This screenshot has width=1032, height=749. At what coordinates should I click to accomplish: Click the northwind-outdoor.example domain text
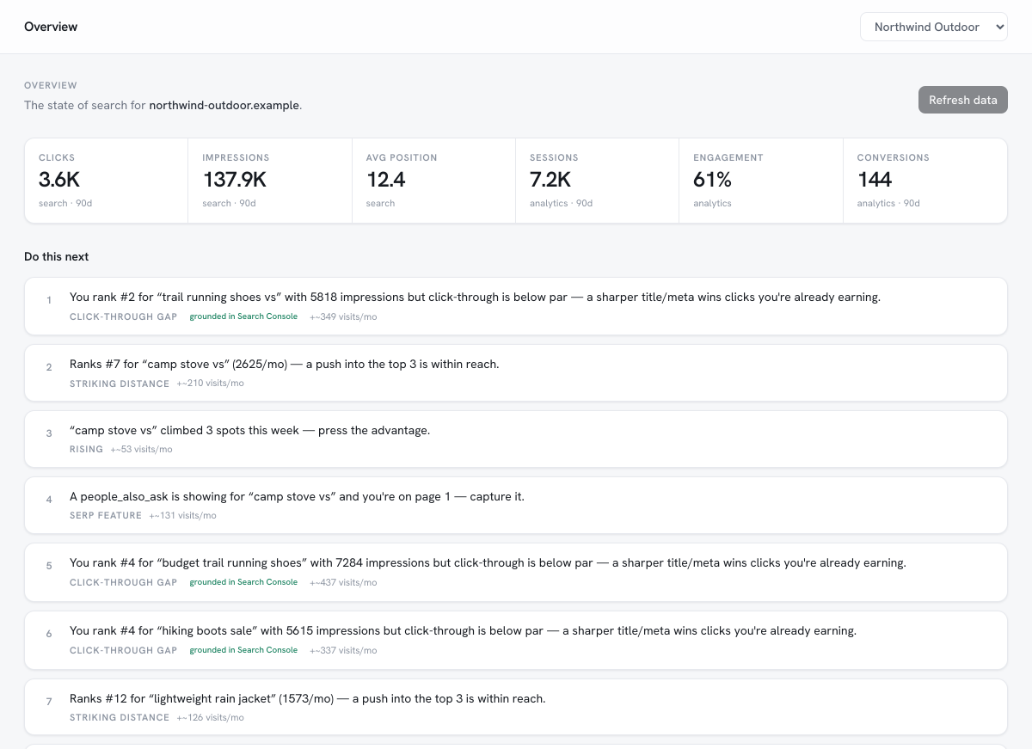pos(224,105)
